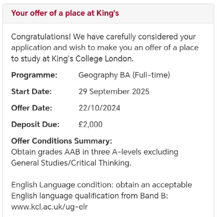Screen dimensions: 217x217
Task: Click the 'Your offer of a place at King's' heading
Action: (x=65, y=13)
